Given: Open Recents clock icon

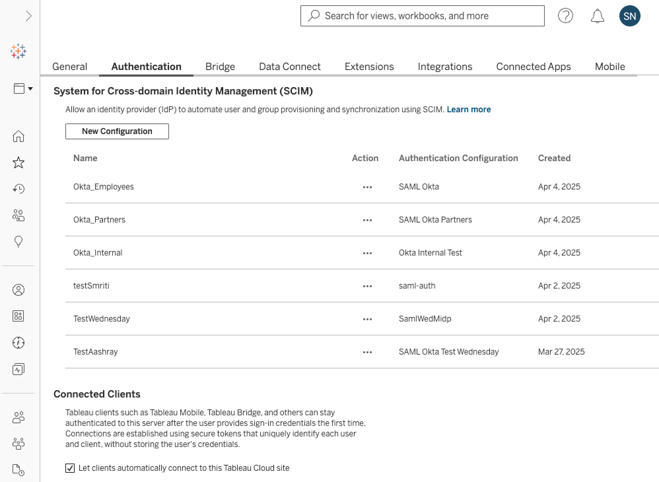Looking at the screenshot, I should [x=18, y=189].
